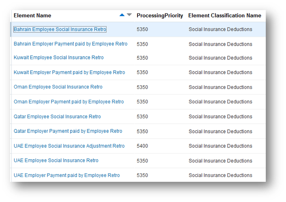Open Kuwait Employee Social Insurance Retro link
286x202 pixels.
click(59, 58)
